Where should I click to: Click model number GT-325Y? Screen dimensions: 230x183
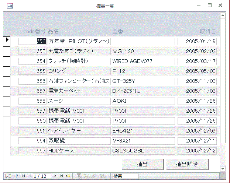pos(143,81)
